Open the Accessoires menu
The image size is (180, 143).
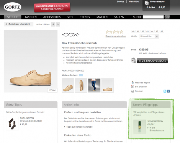pos(52,17)
